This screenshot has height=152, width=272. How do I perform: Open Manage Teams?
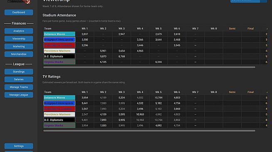(19, 87)
